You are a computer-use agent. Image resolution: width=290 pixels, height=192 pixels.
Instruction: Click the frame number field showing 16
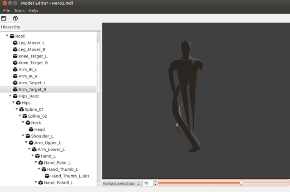pyautogui.click(x=148, y=183)
